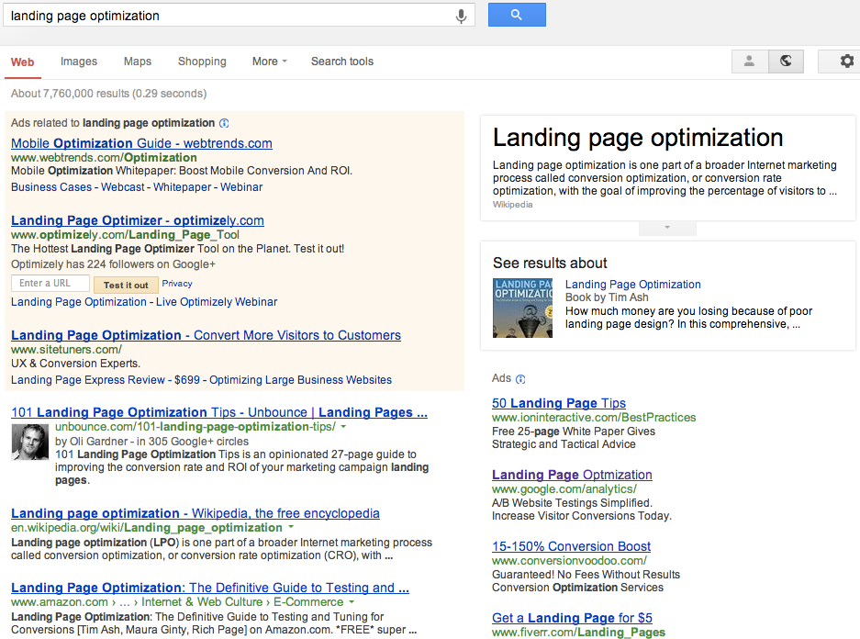Select the Shopping tab
The height and width of the screenshot is (639, 860).
(202, 62)
